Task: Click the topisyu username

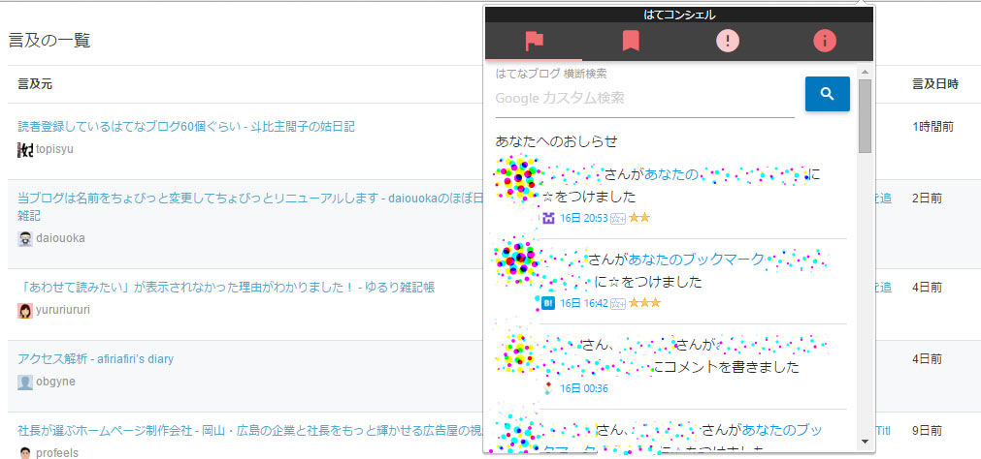Action: tap(54, 150)
